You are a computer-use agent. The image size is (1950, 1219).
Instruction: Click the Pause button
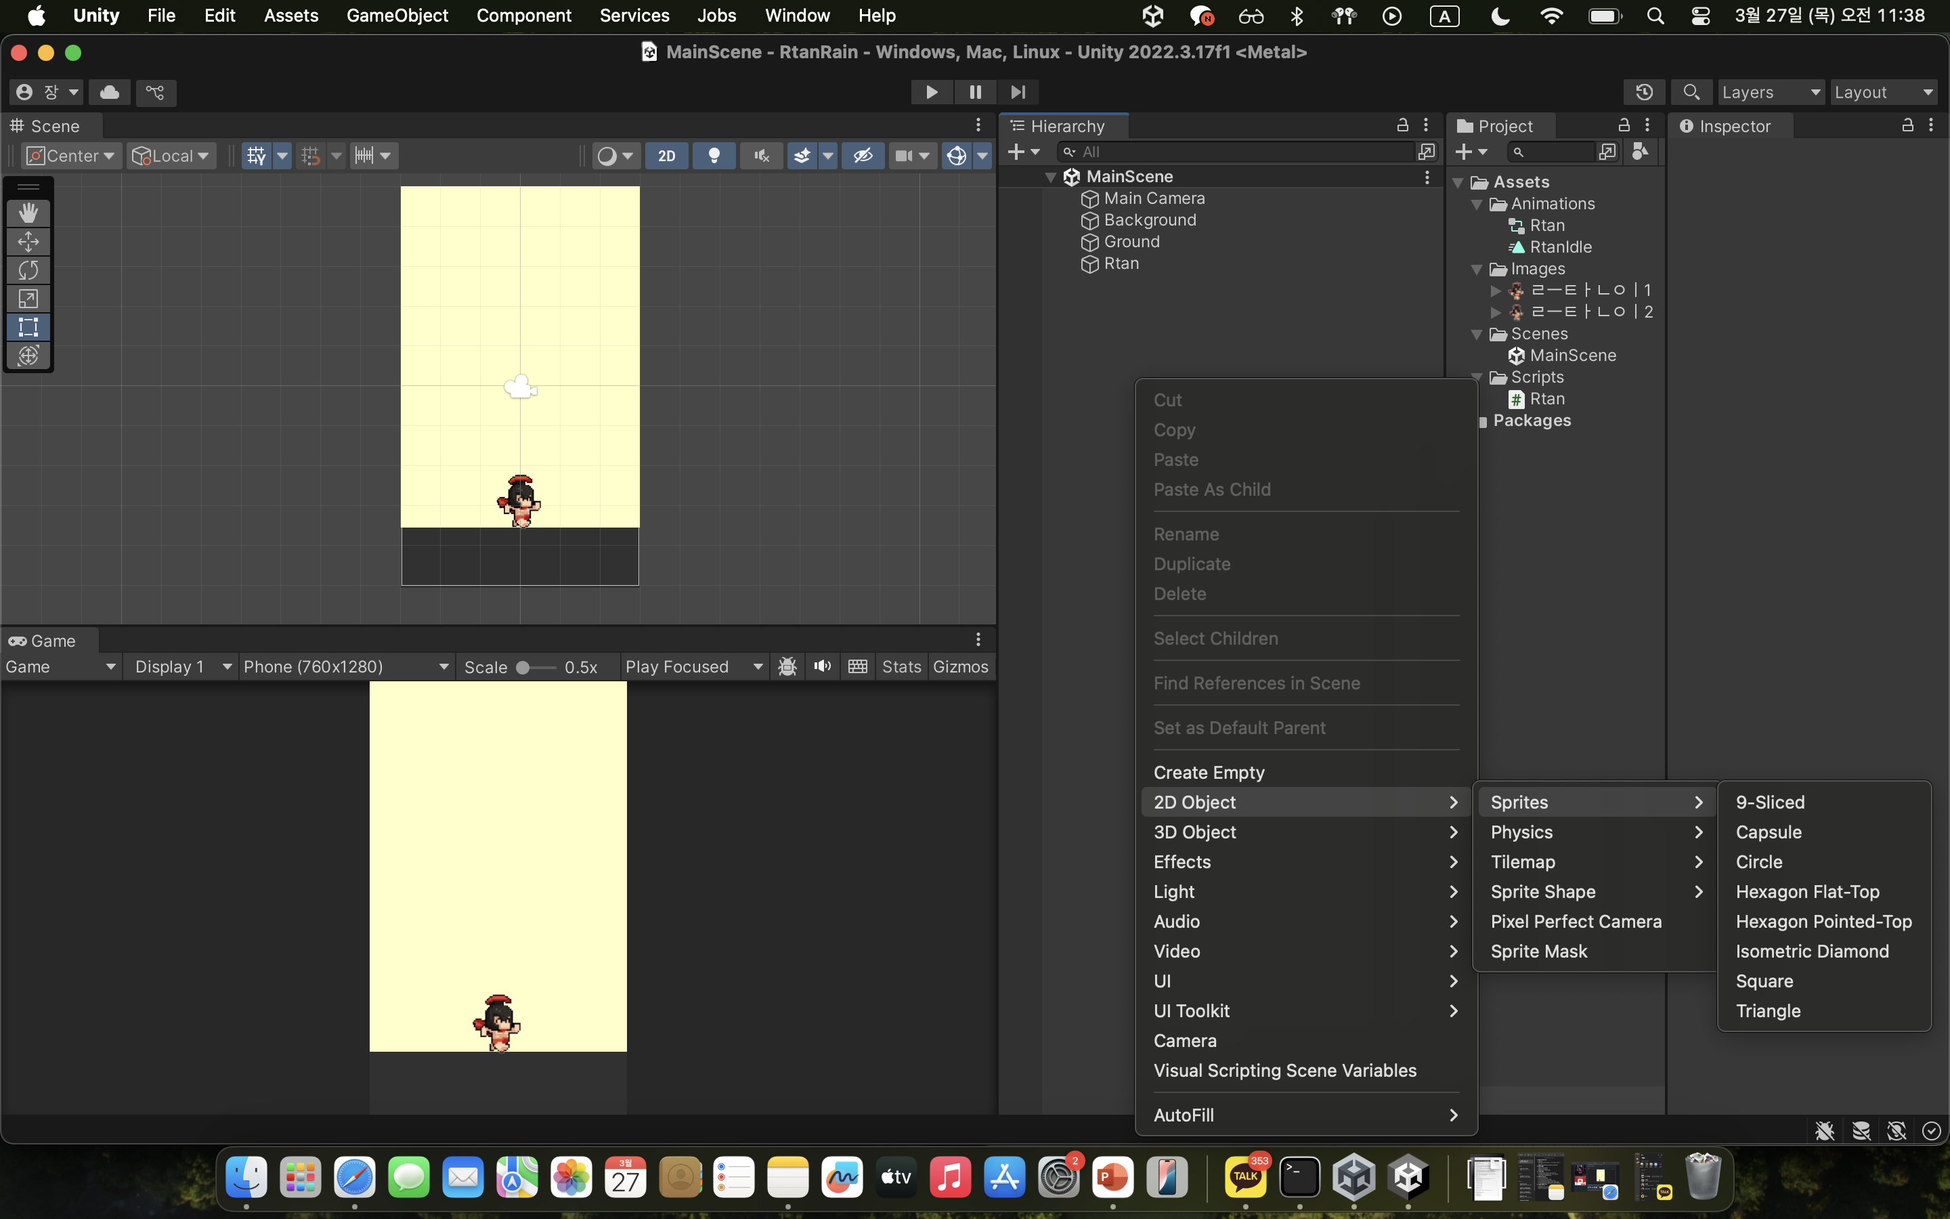click(x=975, y=92)
